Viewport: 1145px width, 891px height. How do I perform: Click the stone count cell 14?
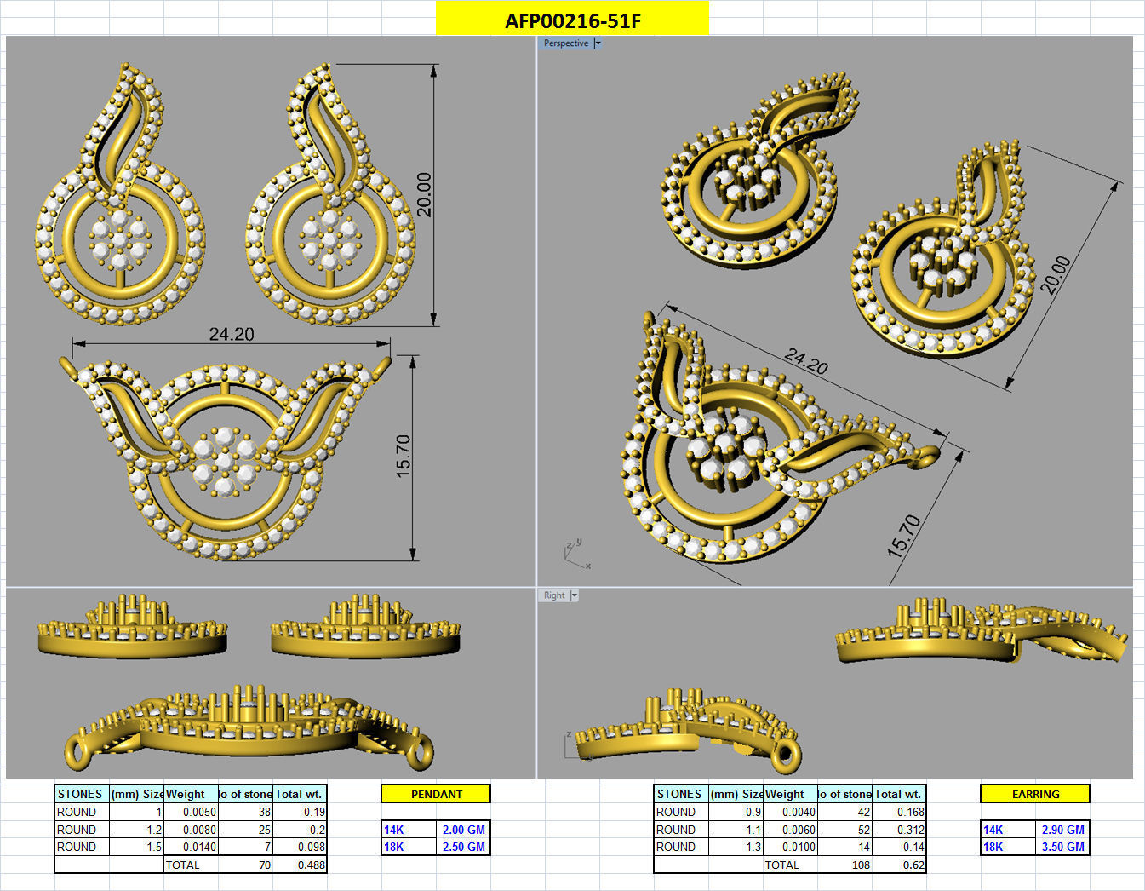tap(844, 847)
